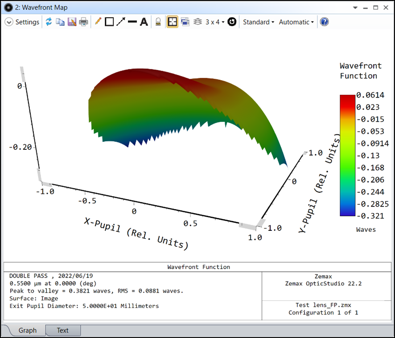Open the window title dropdown arrow

[x=355, y=8]
